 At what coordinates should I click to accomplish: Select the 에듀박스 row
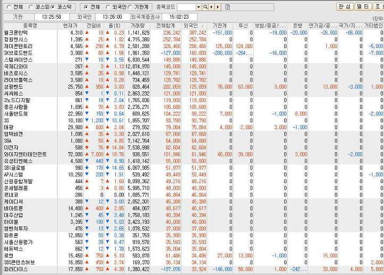(x=194, y=249)
